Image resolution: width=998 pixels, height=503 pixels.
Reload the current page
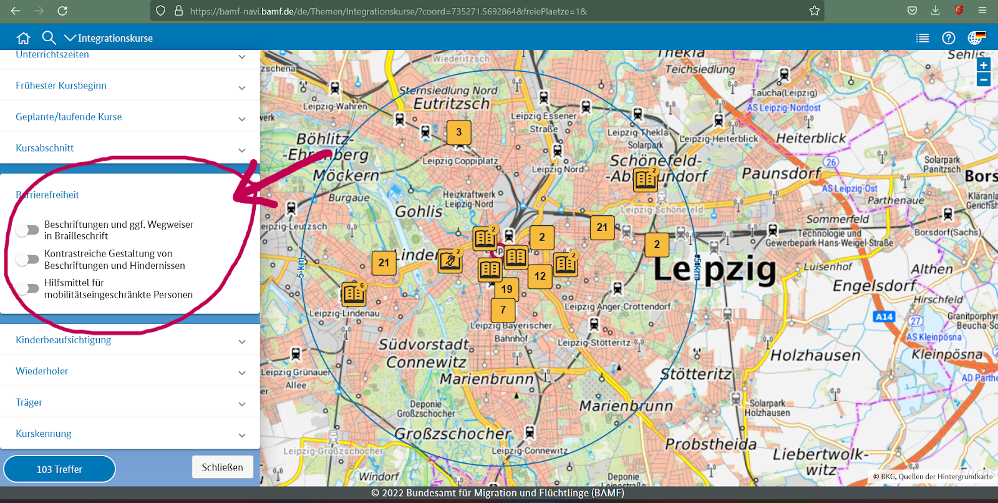[62, 11]
